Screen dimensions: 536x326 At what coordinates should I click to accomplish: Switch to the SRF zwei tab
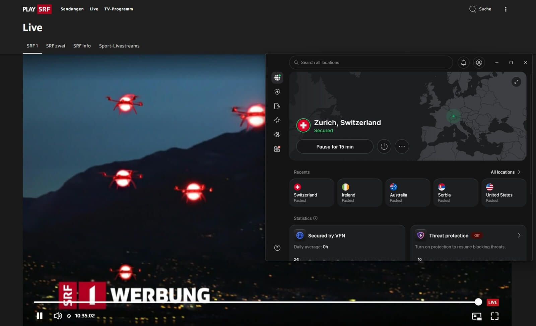[56, 46]
